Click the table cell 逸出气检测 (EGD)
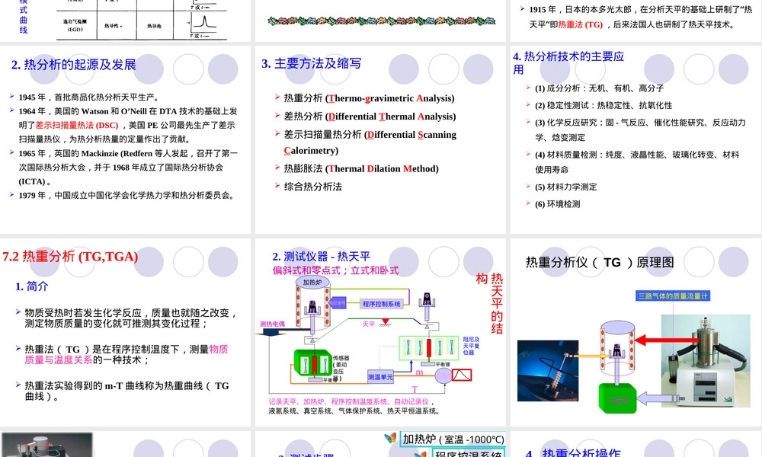Viewport: 762px width, 457px height. (x=75, y=25)
